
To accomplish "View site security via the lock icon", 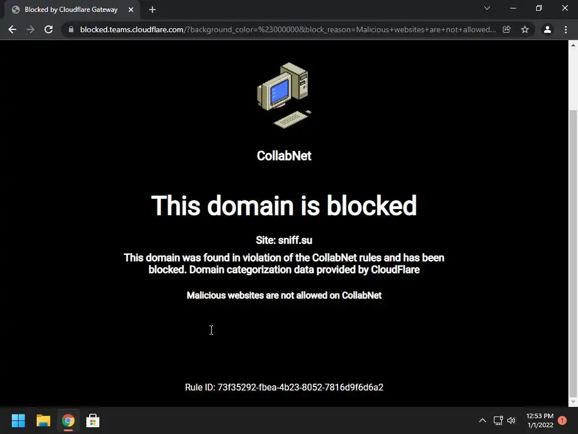I will 71,29.
